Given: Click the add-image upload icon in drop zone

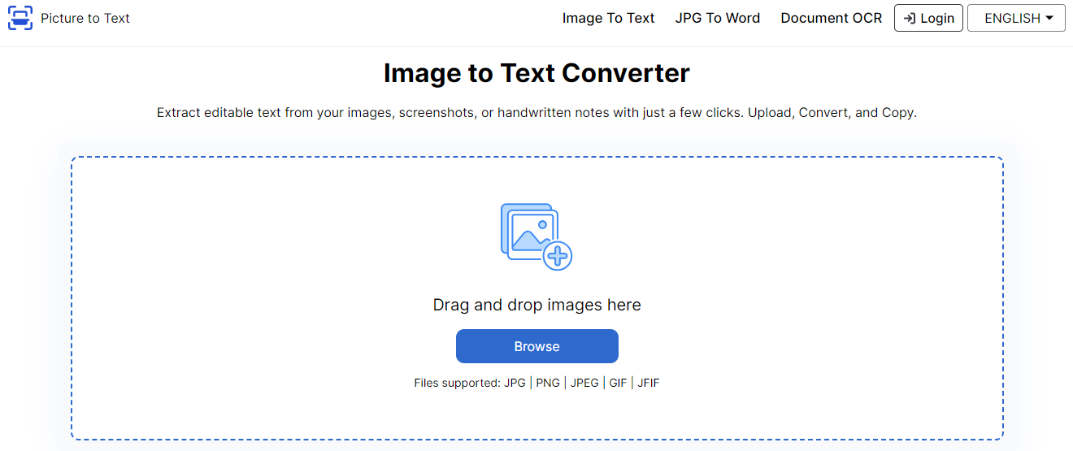Looking at the screenshot, I should [536, 236].
